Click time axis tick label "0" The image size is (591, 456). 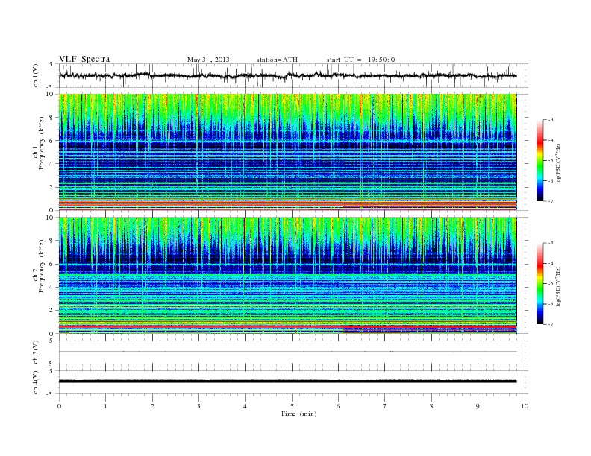tap(59, 406)
